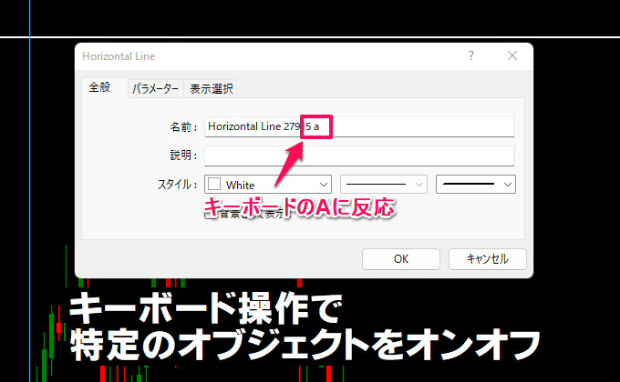Open the line style dropdown
The height and width of the screenshot is (382, 620).
384,185
